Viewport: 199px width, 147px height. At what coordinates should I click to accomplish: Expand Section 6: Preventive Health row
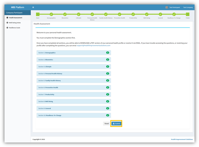(74, 88)
